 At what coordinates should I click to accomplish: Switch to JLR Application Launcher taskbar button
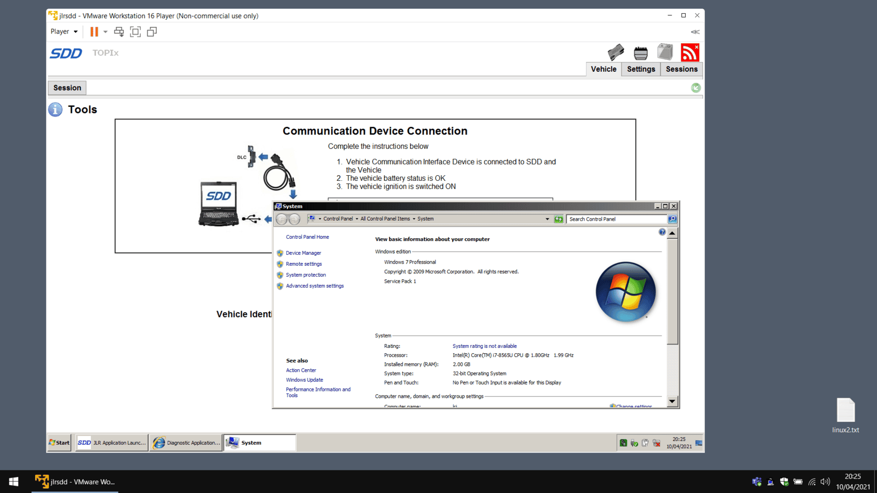tap(112, 443)
